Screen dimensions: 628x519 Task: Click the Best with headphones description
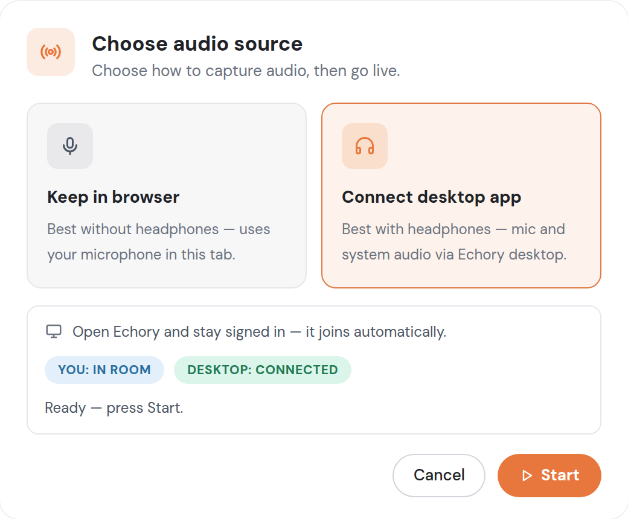click(454, 241)
